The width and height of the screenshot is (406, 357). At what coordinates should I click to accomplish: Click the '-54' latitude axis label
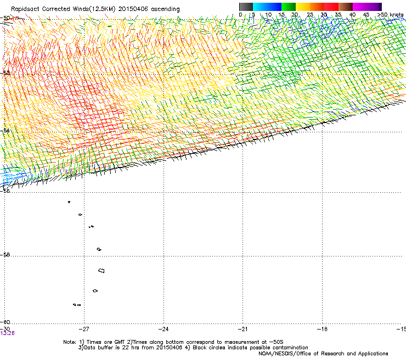[x=5, y=131]
